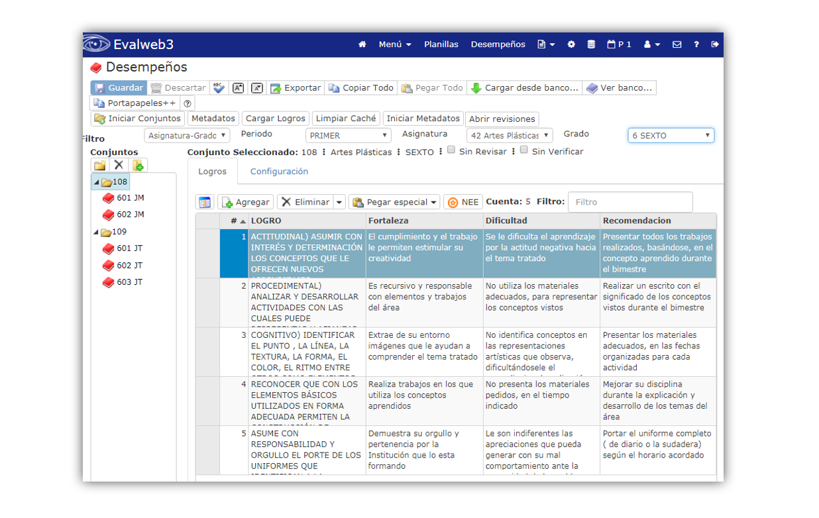
Task: Click the decrease text size icon
Action: [257, 87]
